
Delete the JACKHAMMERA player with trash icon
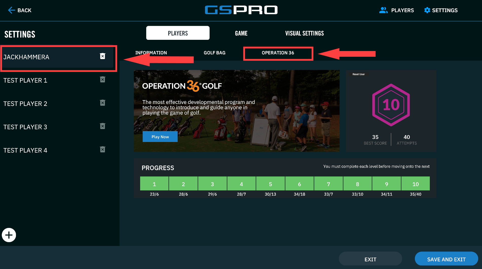[102, 56]
